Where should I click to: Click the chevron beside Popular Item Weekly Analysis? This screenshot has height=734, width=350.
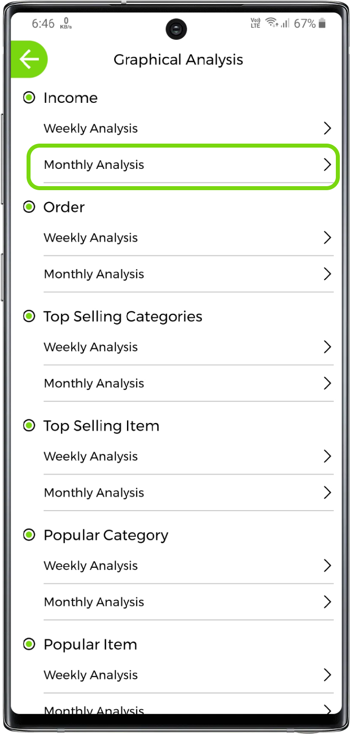point(327,675)
